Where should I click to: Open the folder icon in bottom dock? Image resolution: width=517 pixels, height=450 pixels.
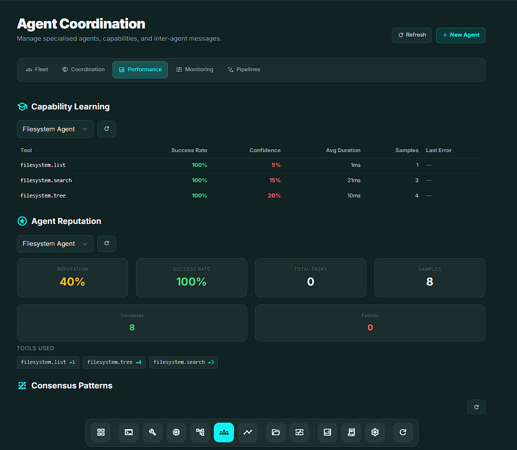[x=276, y=432]
